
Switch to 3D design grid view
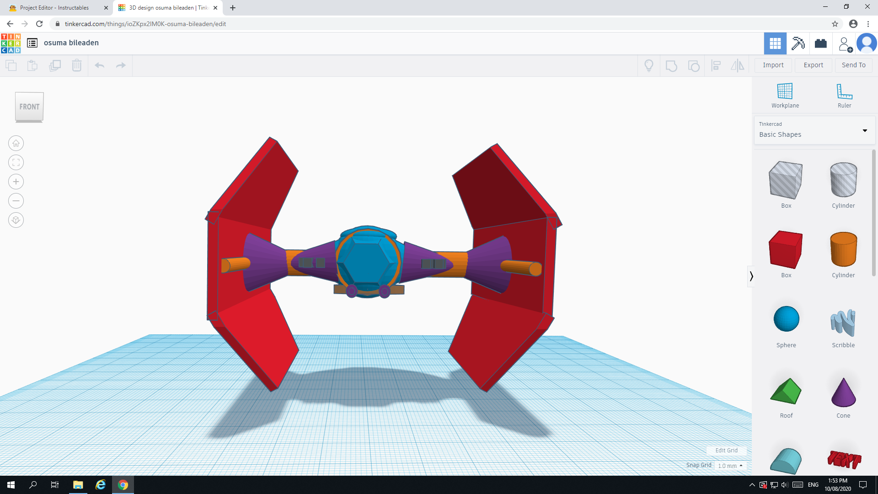(775, 43)
